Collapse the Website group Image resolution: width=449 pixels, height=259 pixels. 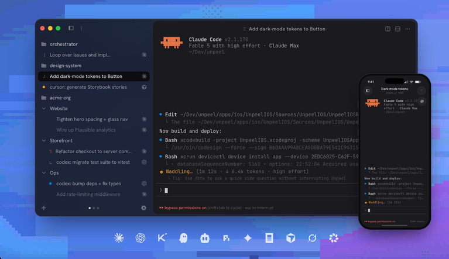point(44,108)
